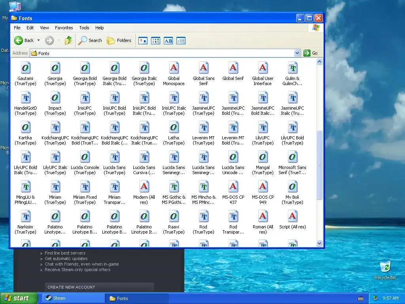The image size is (405, 304).
Task: Select the Narkisim (TrueType) font icon
Action: [x=25, y=217]
